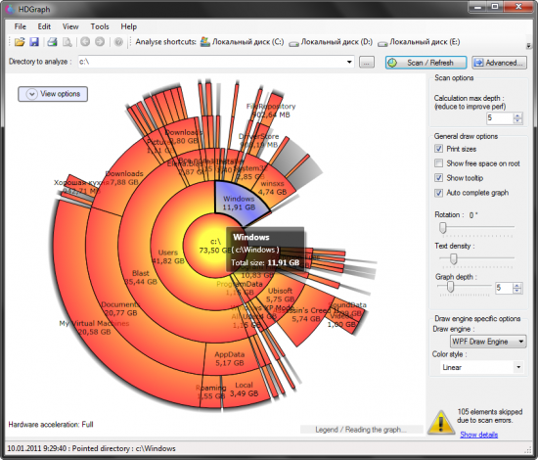Open the Help menu
Screen dimensions: 538x460
tap(129, 26)
